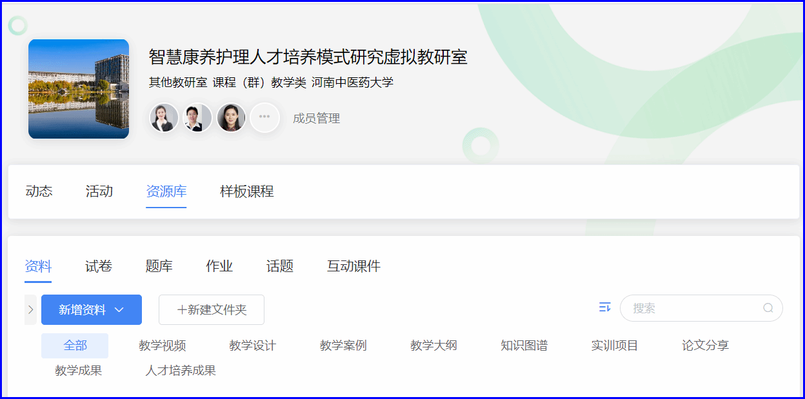Filter resources by 人才培养成果
Screen dimensions: 805x399
(x=181, y=371)
